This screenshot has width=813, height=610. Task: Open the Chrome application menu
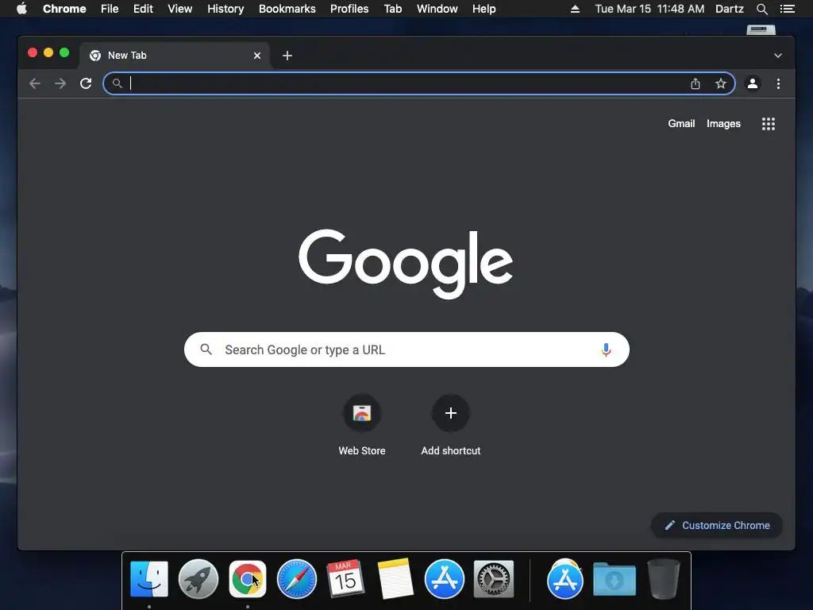[x=64, y=9]
